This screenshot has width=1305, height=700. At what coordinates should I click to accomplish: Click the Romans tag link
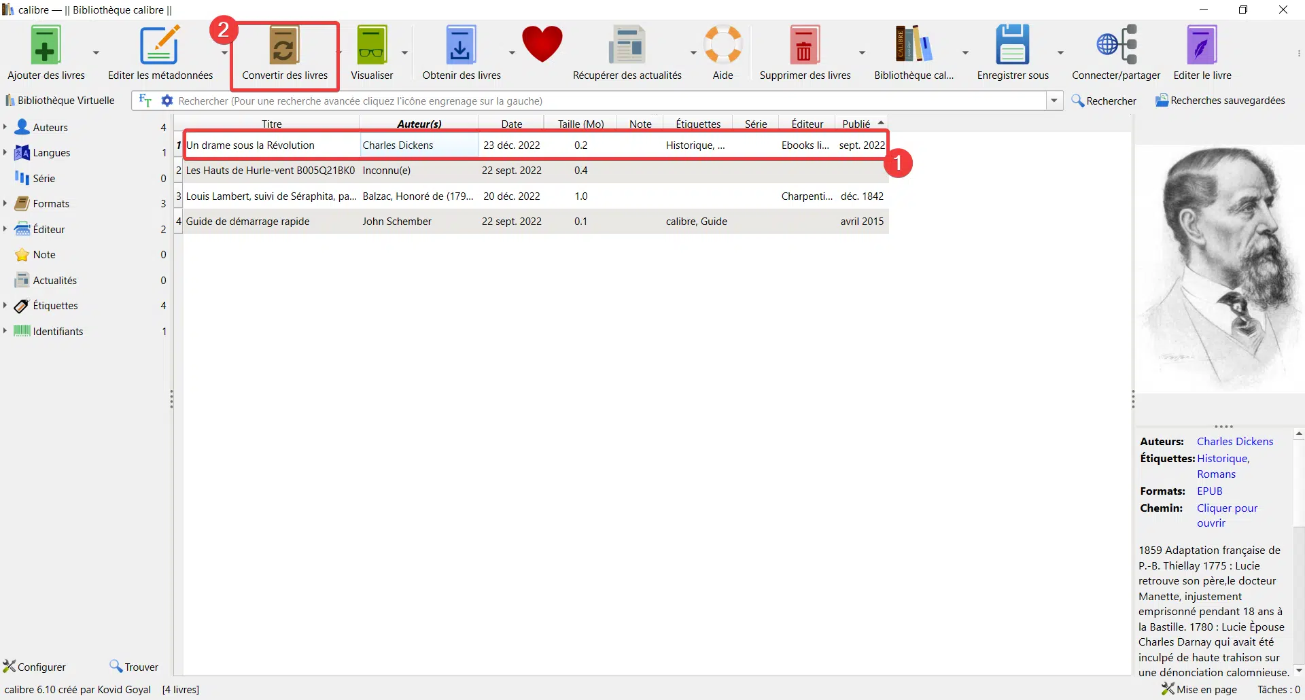pyautogui.click(x=1216, y=474)
